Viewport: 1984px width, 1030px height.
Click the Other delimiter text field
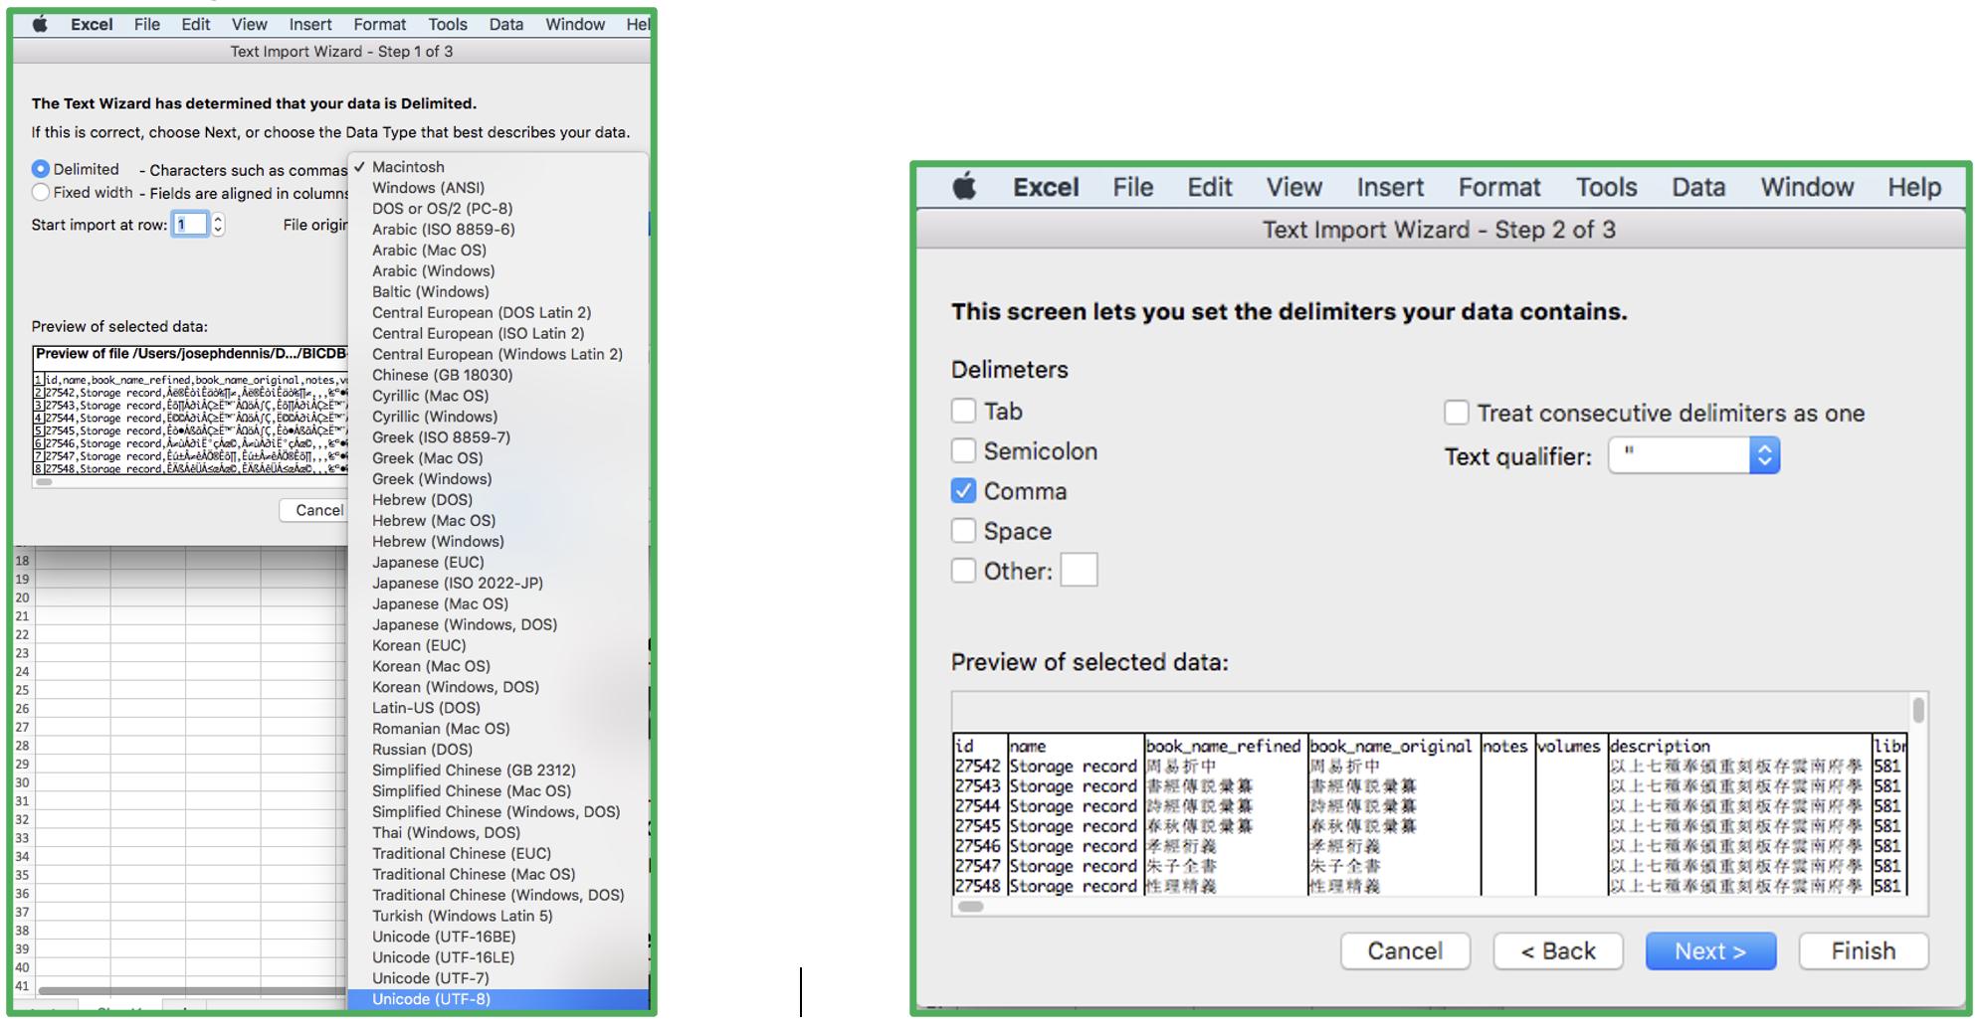tap(1079, 571)
